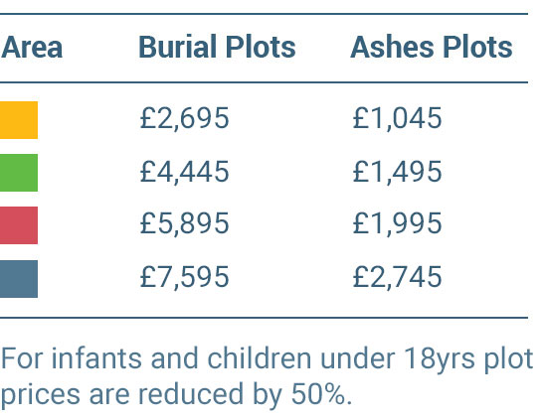The image size is (543, 420).
Task: Select the £2,695 burial plot price
Action: [185, 118]
